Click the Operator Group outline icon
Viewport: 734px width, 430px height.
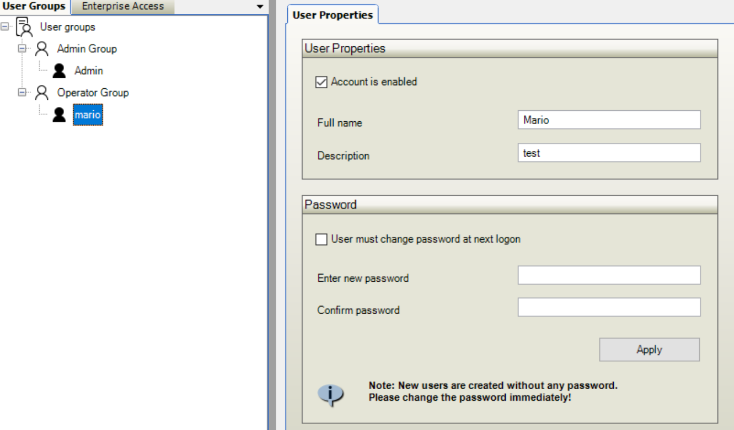(41, 93)
